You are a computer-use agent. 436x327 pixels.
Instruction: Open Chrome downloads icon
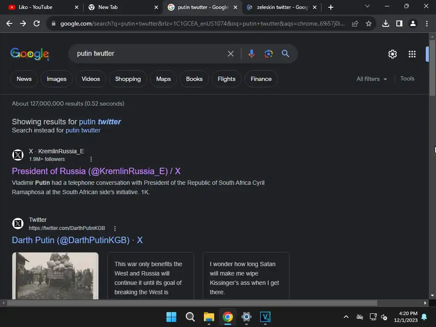(386, 24)
